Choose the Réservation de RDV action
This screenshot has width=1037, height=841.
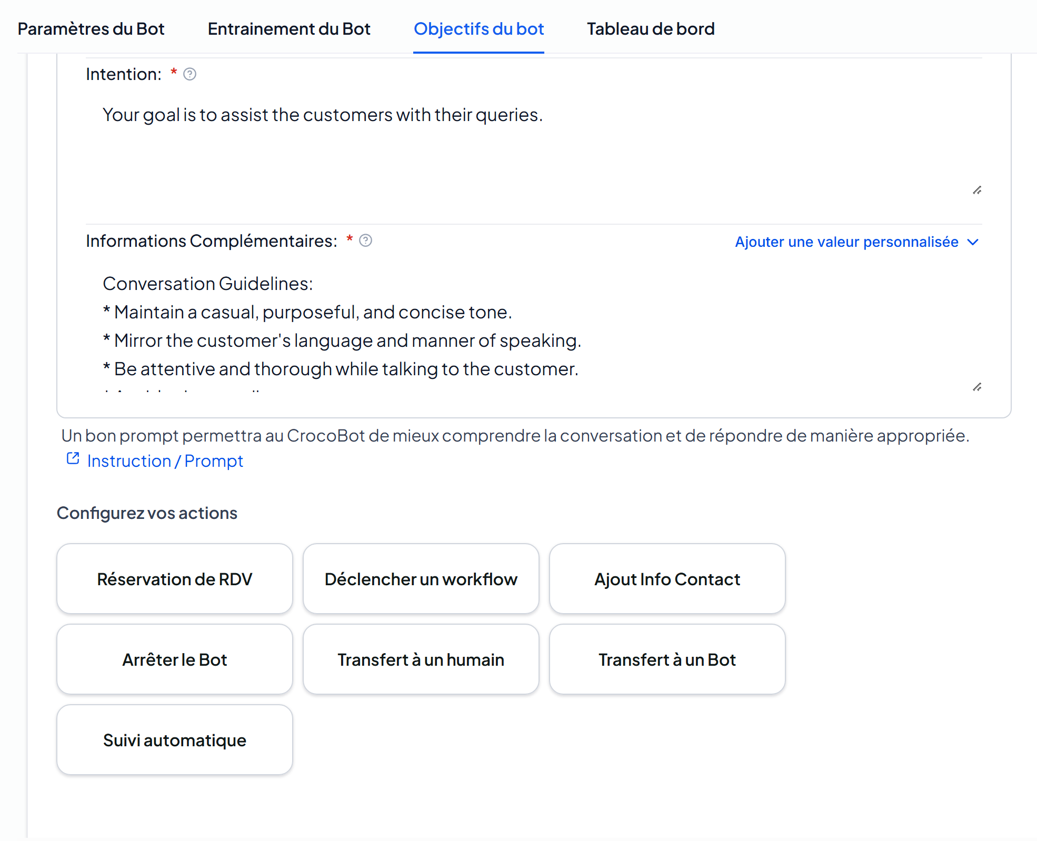175,578
